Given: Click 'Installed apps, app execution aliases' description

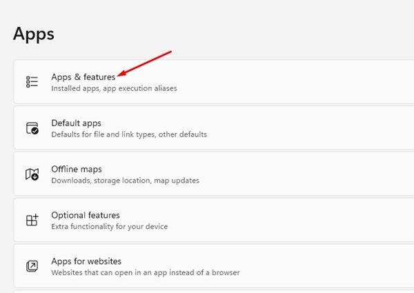Looking at the screenshot, I should click(114, 88).
